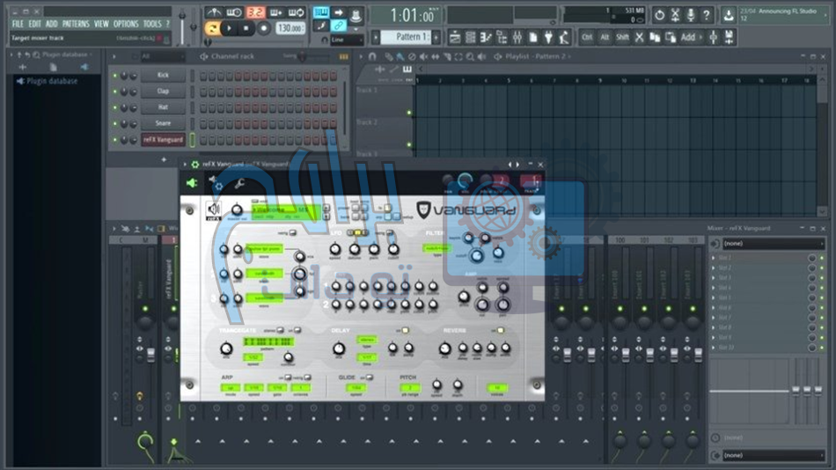The width and height of the screenshot is (836, 470).
Task: Click the refX Vanguard channel button
Action: [163, 139]
